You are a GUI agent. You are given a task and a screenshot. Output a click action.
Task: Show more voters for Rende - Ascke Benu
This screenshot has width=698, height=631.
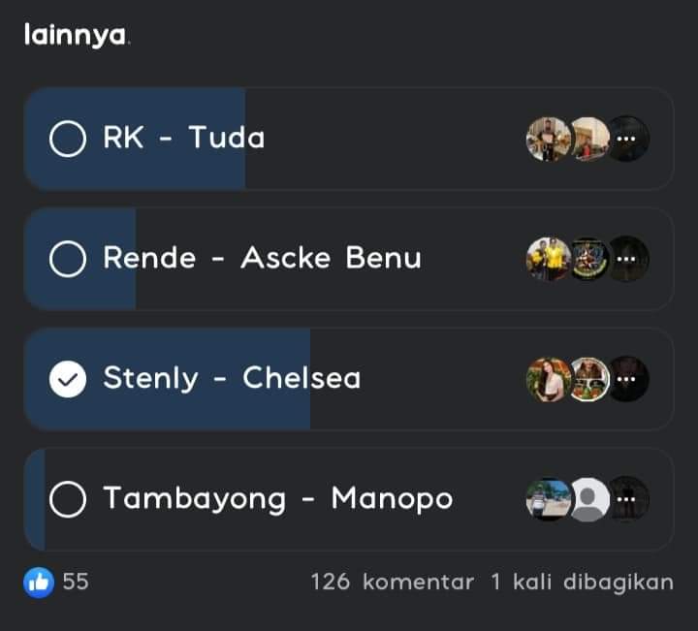click(627, 259)
